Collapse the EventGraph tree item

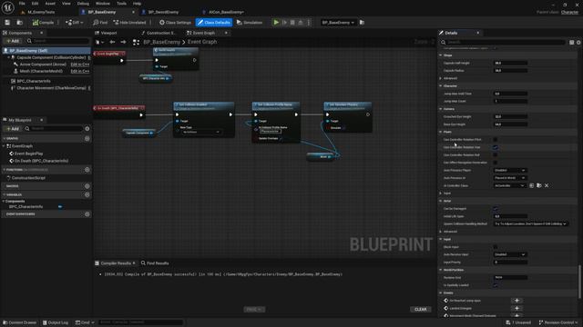pyautogui.click(x=4, y=146)
